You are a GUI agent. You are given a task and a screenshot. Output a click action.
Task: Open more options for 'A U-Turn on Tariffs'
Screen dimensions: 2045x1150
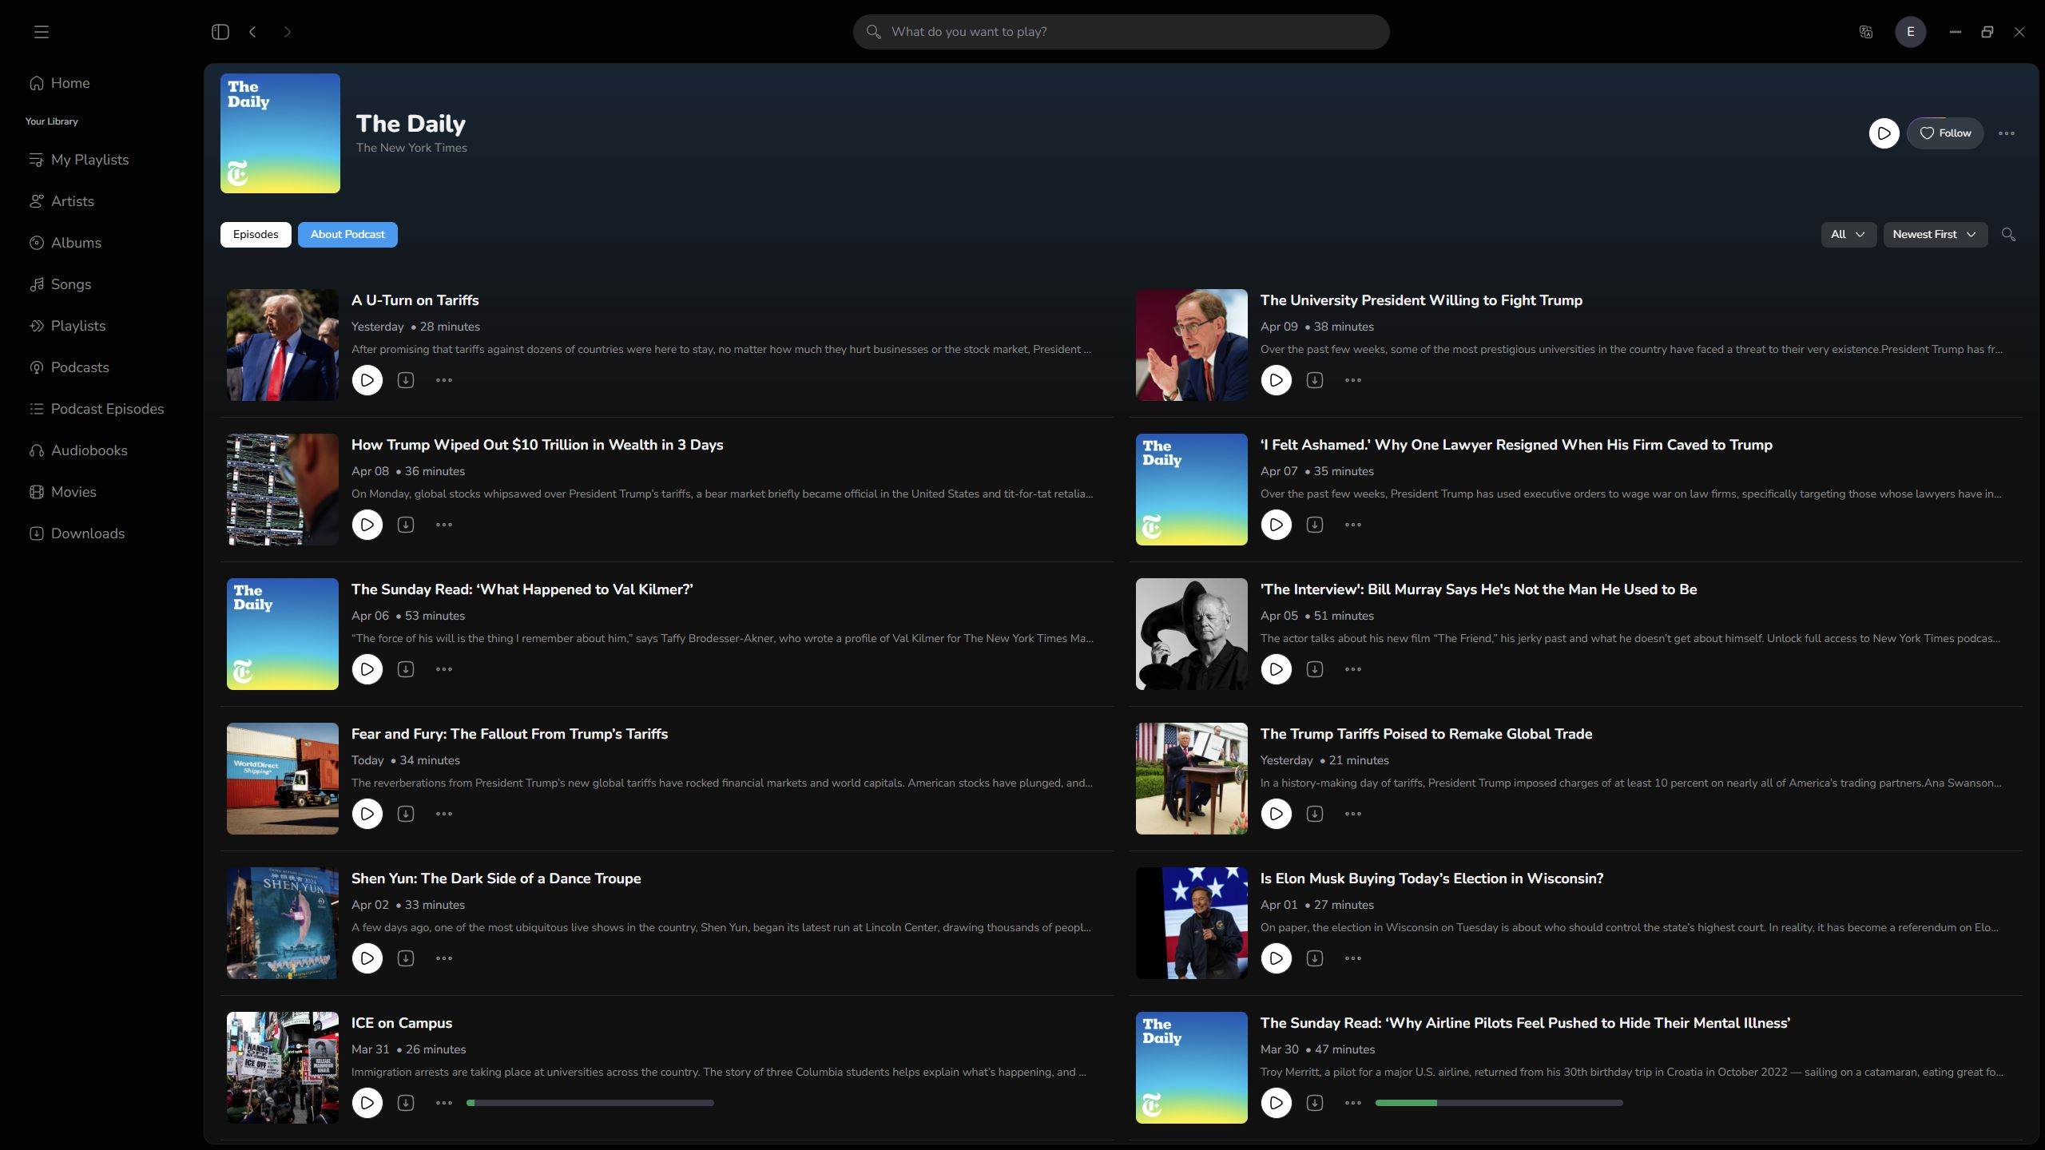tap(444, 380)
